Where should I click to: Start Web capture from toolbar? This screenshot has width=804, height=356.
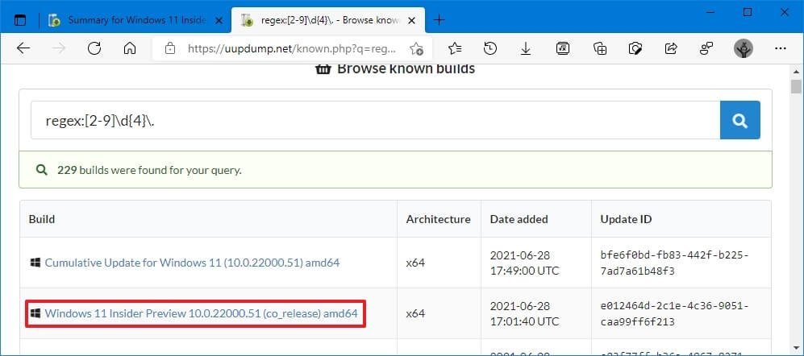pos(635,48)
